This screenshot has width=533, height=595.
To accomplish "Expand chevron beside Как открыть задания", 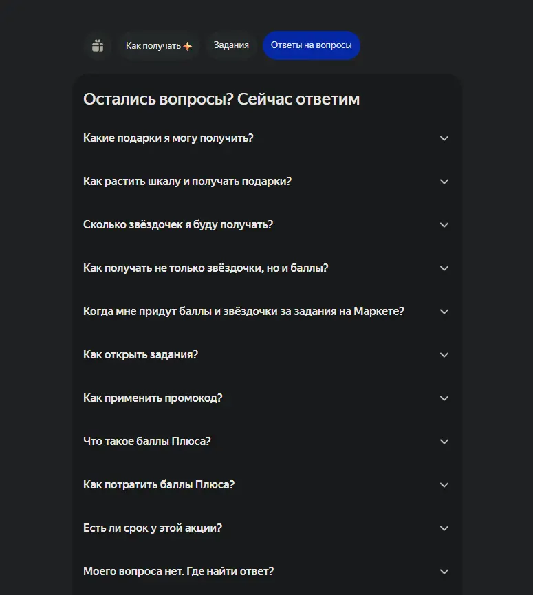I will pyautogui.click(x=444, y=355).
